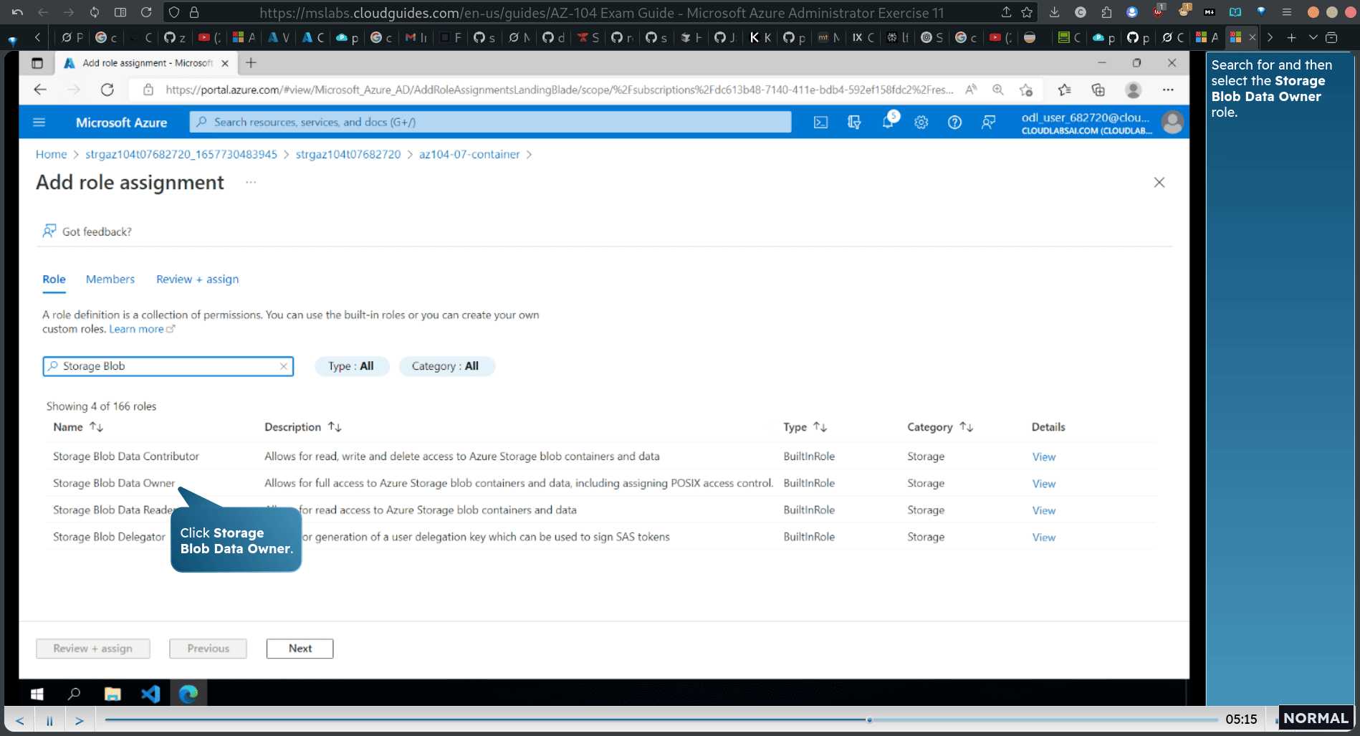This screenshot has height=736, width=1360.
Task: Click the Next button
Action: [x=300, y=649]
